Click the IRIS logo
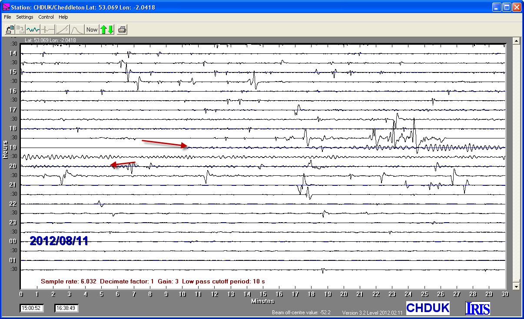This screenshot has width=524, height=319. 478,308
